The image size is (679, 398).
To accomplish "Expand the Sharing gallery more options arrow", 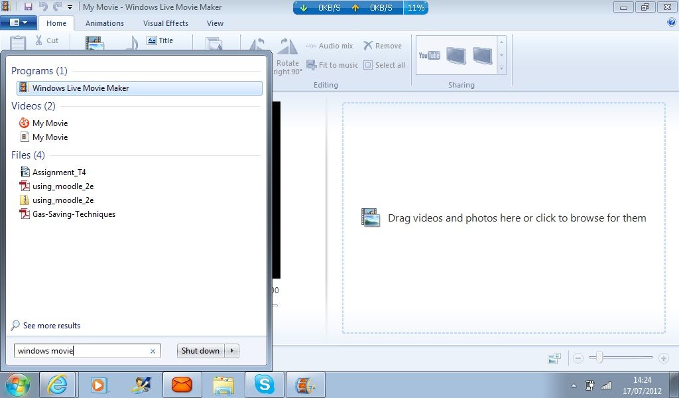I will 501,68.
